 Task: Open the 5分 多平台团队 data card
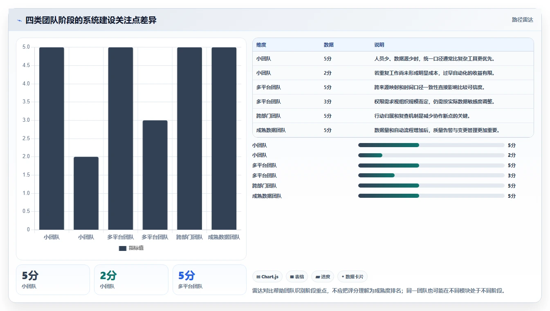[x=209, y=280]
